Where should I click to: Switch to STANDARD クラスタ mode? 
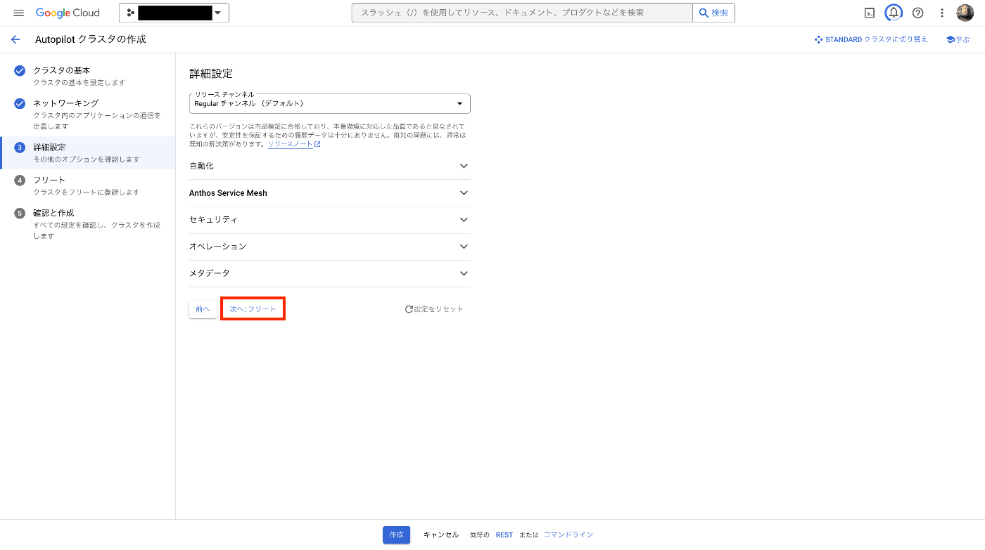[870, 39]
